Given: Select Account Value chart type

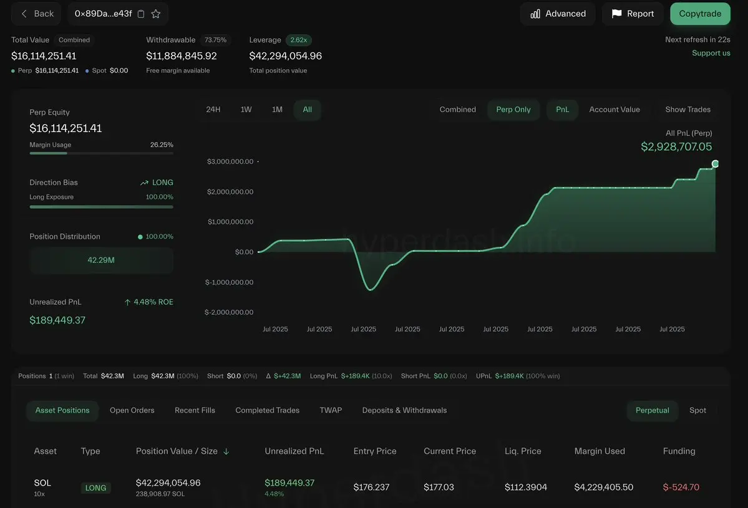Looking at the screenshot, I should tap(614, 110).
